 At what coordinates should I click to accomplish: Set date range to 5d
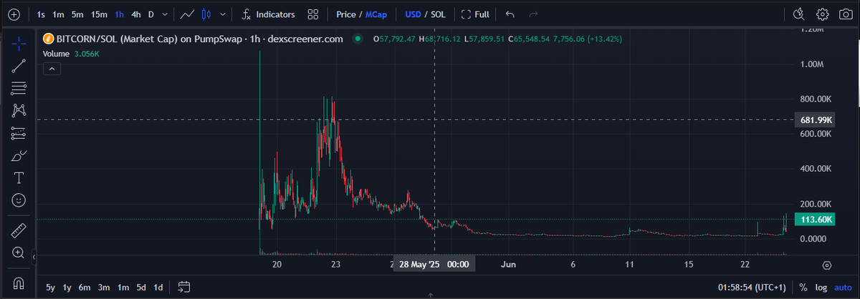coord(142,288)
